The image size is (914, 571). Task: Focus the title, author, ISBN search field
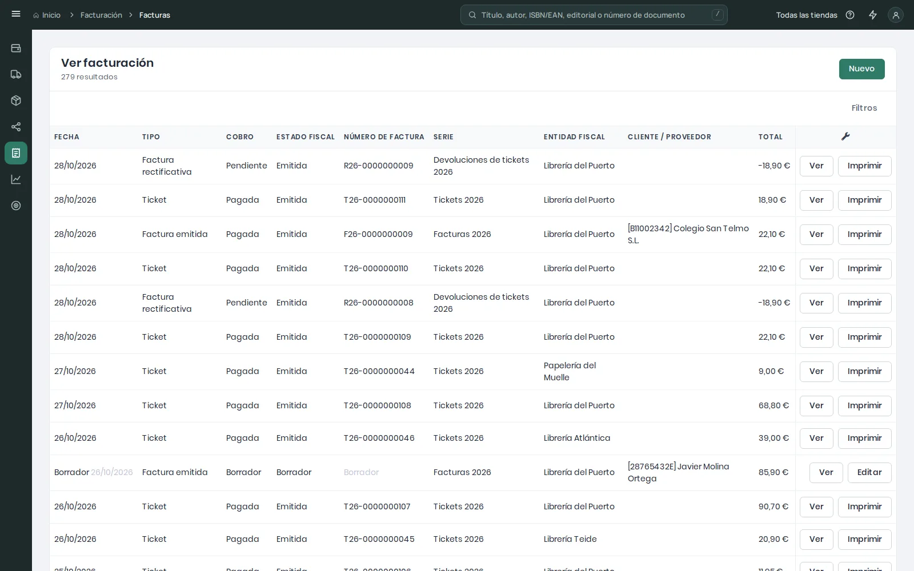pos(594,15)
